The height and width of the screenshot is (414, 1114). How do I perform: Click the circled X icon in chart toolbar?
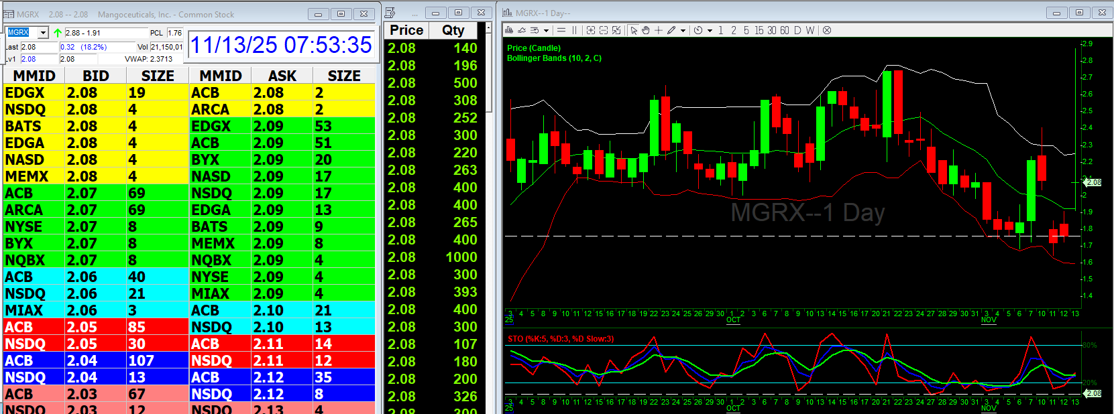827,30
